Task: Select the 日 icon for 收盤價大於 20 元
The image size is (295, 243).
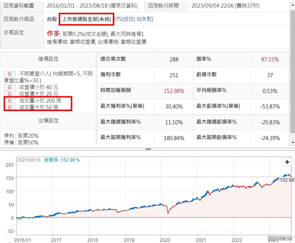Action: [x=9, y=94]
